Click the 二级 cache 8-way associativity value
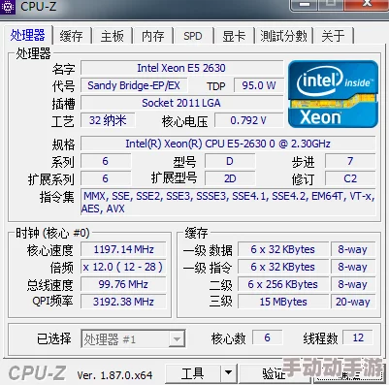 [x=353, y=284]
